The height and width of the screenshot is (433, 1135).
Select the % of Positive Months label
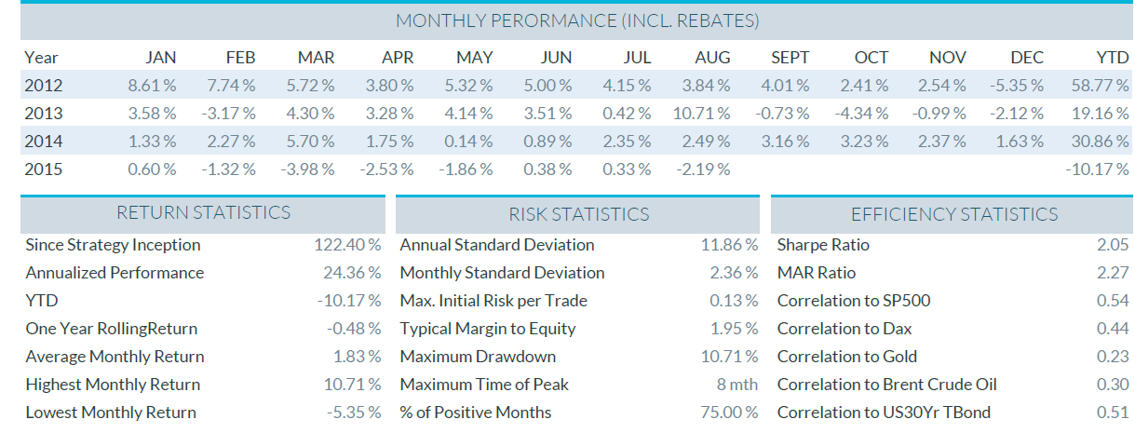pyautogui.click(x=476, y=413)
